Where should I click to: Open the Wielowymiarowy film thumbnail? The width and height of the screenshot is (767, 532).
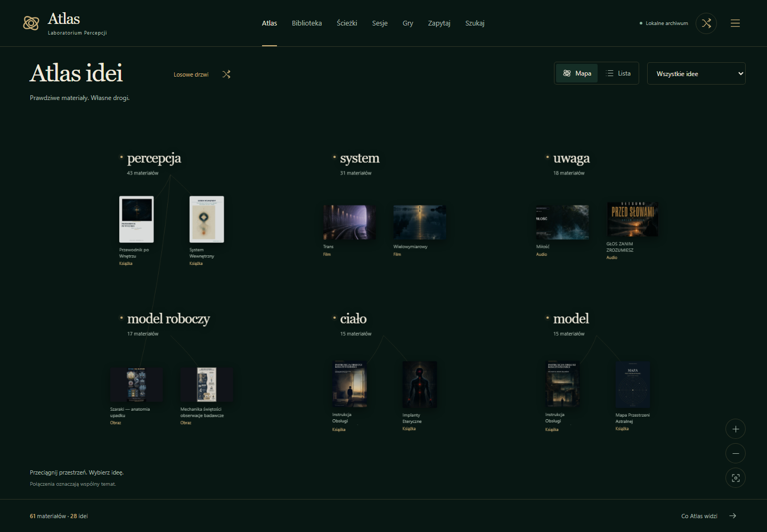coord(420,222)
